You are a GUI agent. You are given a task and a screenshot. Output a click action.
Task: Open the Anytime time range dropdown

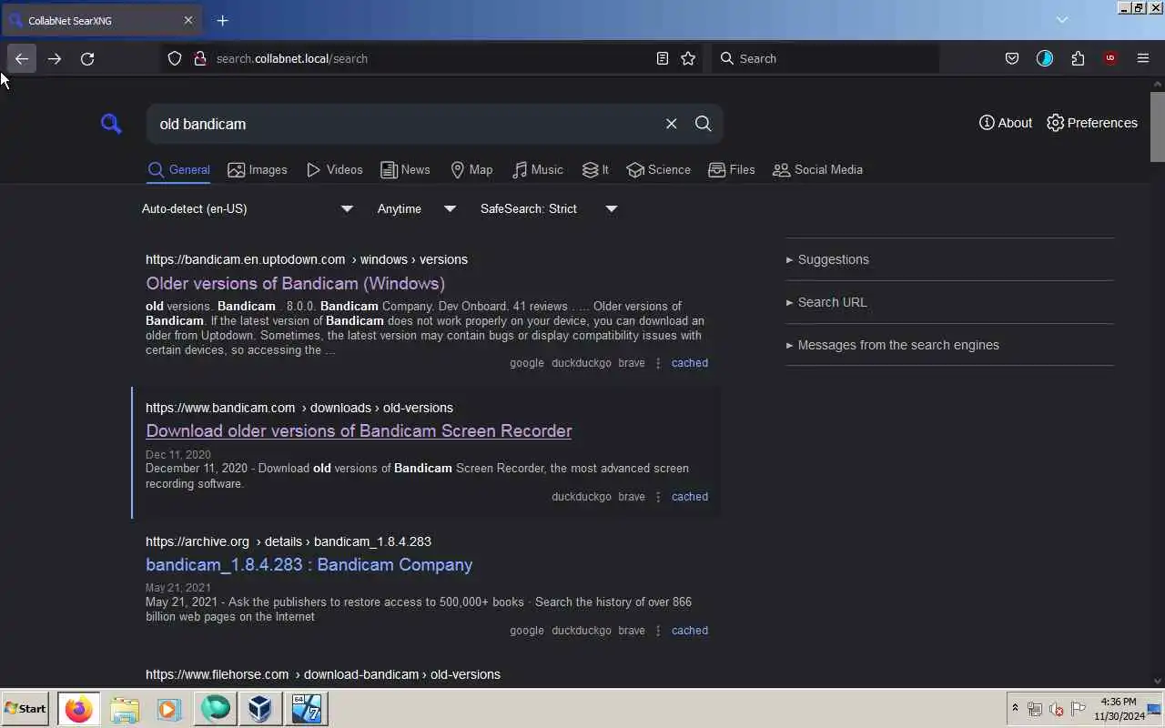coord(417,208)
